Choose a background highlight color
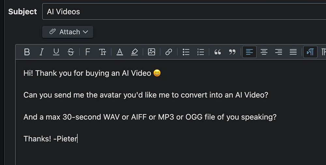Viewport: 326px width, 165px height. [x=134, y=52]
